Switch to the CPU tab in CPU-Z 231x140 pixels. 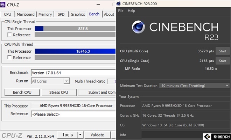coord(7,14)
